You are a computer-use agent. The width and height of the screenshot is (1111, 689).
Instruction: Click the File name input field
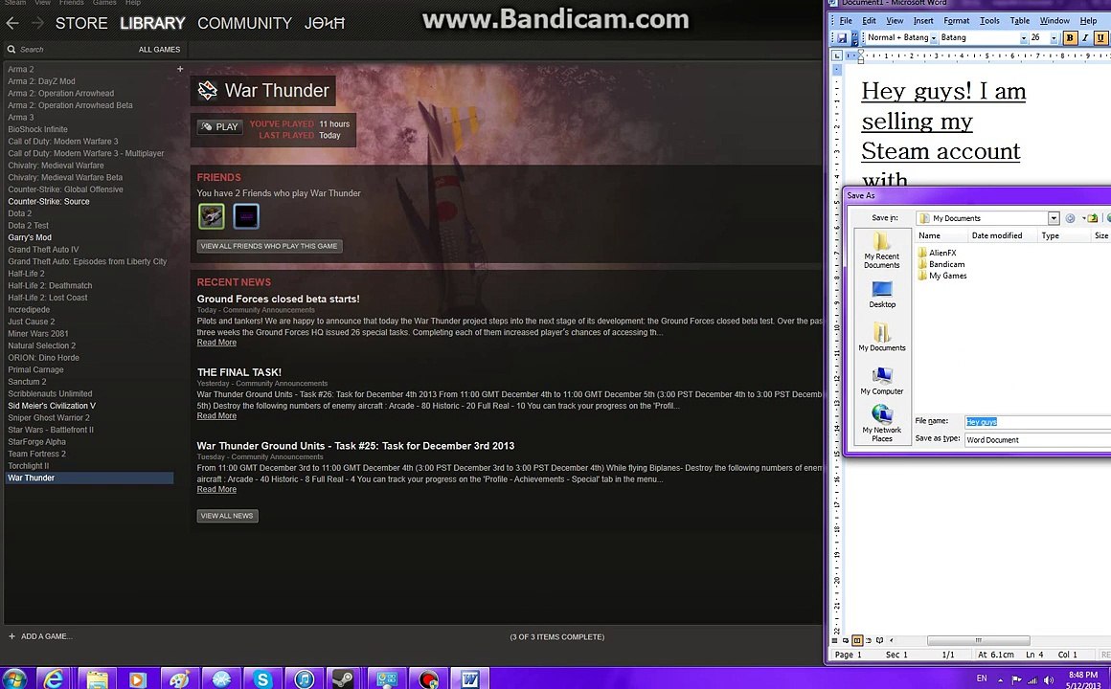coord(1037,421)
